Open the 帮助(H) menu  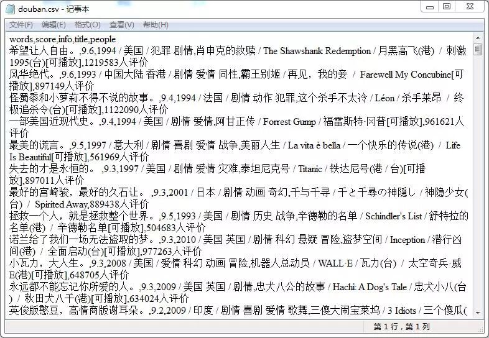coord(156,25)
